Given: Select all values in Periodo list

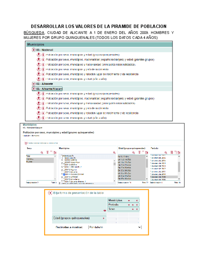Looking at the screenshot, I should (172, 152).
